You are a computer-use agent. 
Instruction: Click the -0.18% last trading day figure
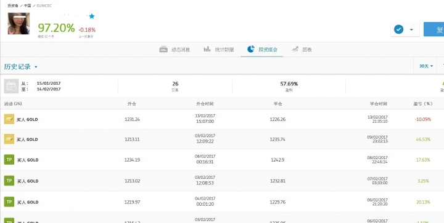pos(87,30)
